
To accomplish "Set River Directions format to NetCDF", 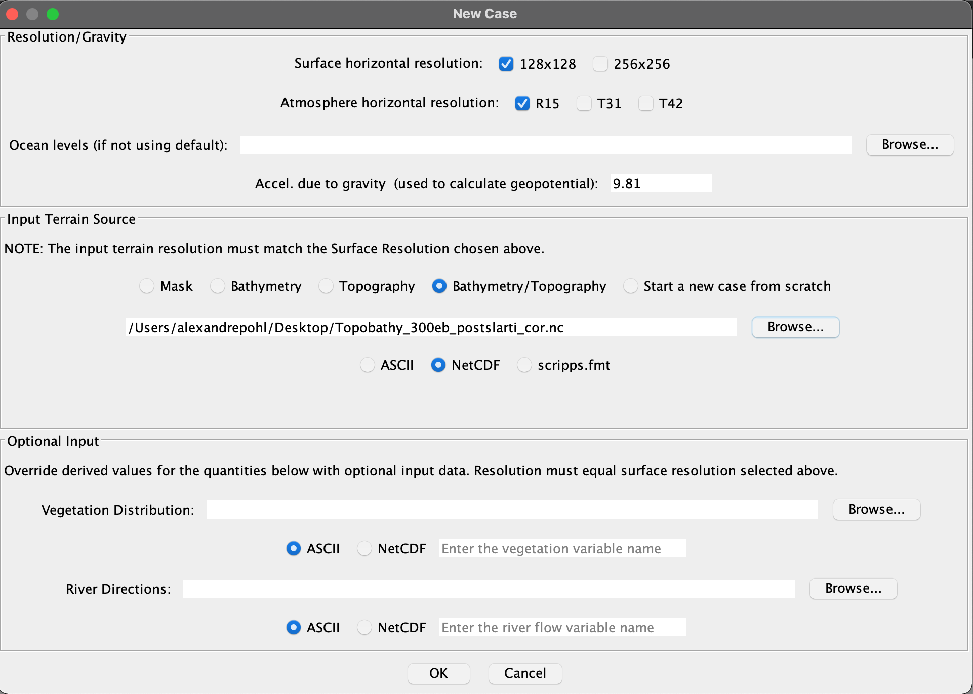I will tap(364, 627).
